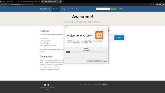Open the Hosting menu item
The width and height of the screenshot is (165, 93).
[x=63, y=9]
